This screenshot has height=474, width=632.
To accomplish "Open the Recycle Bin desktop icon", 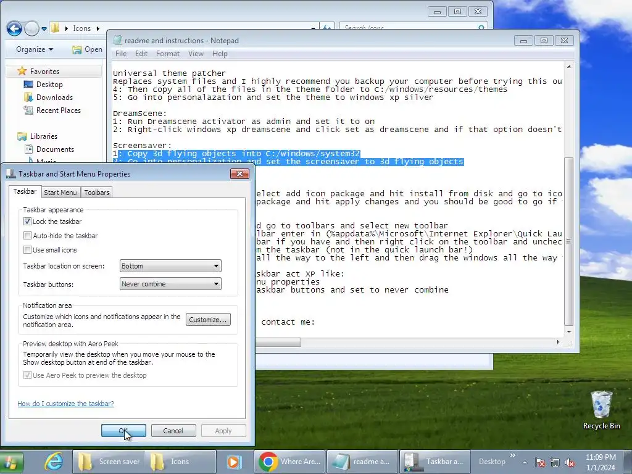I will (x=601, y=410).
